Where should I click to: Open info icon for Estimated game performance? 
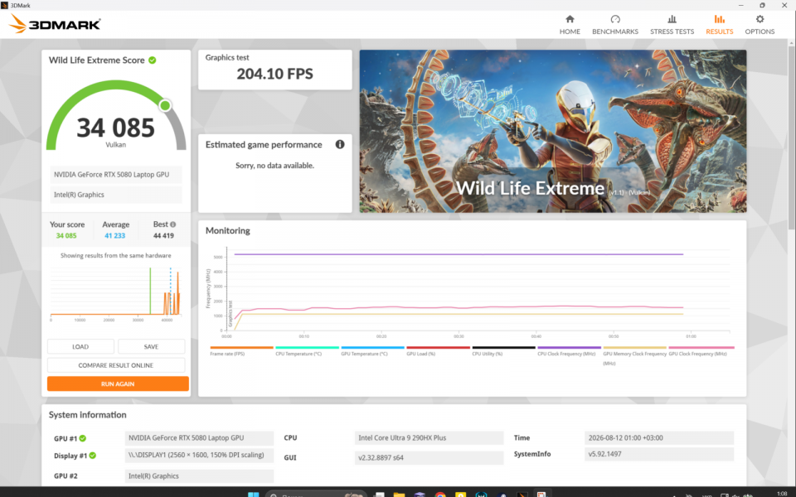pyautogui.click(x=340, y=144)
